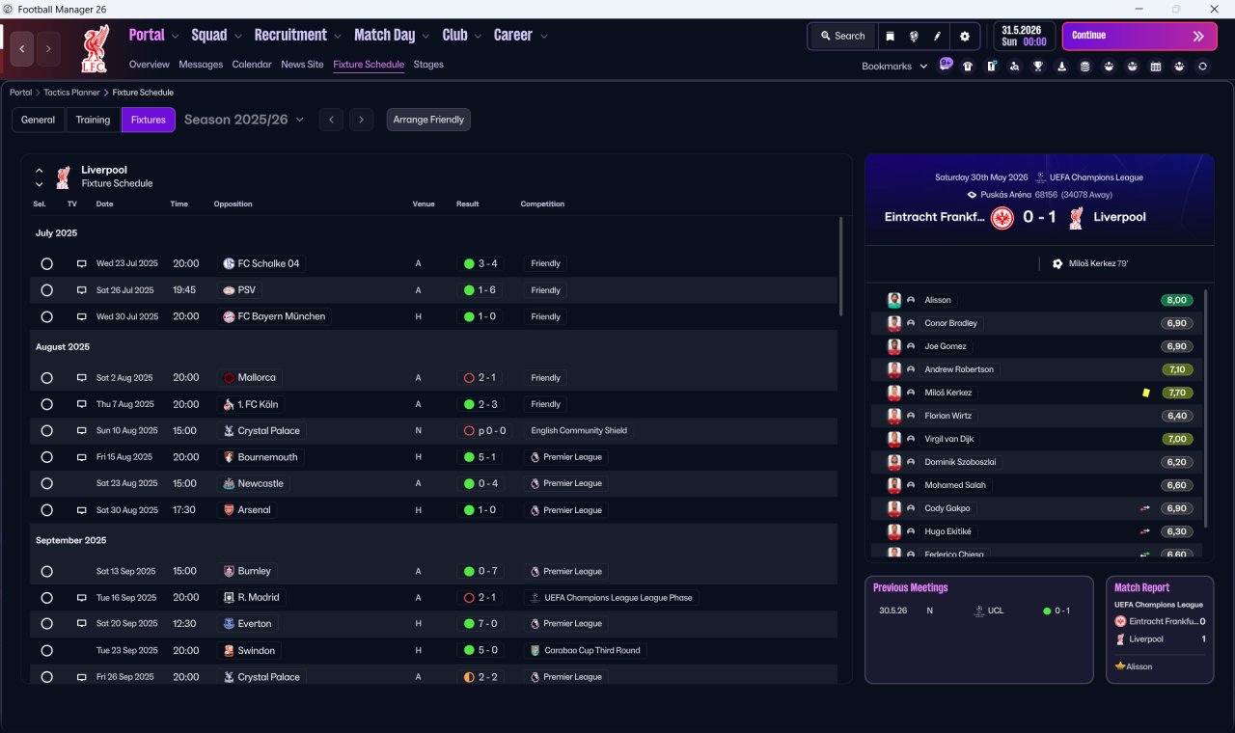Click the coins stack finances bookmark icon
This screenshot has width=1235, height=733.
tap(1085, 67)
